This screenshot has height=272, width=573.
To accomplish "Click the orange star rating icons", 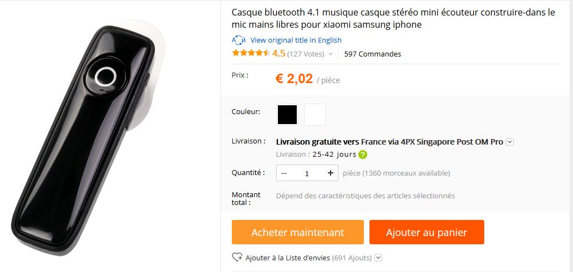I will (x=251, y=54).
